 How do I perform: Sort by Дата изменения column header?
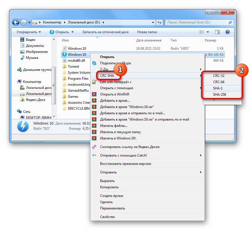(149, 40)
